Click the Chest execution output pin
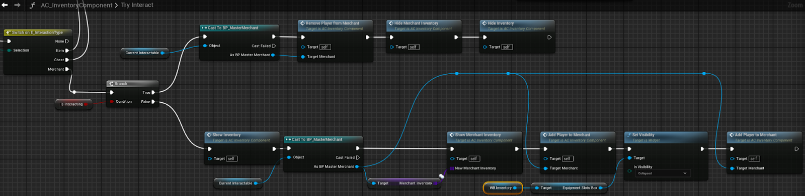805x196 pixels. (67, 60)
